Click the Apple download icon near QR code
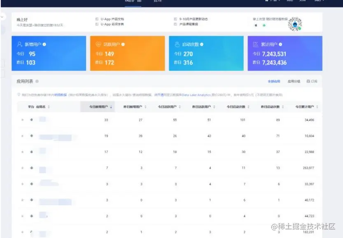 pyautogui.click(x=256, y=25)
